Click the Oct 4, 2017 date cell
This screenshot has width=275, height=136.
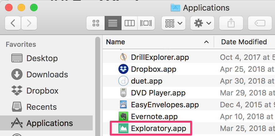(x=247, y=57)
